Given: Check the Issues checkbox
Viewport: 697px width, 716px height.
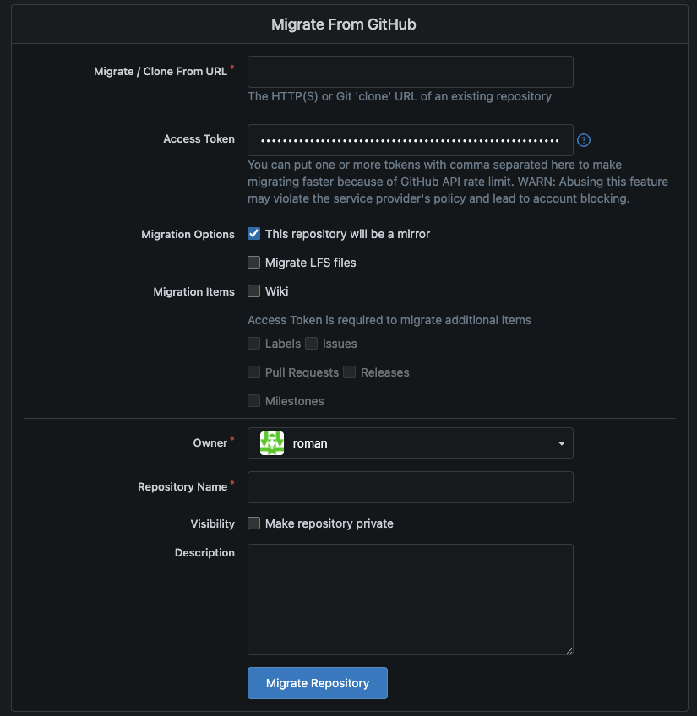Looking at the screenshot, I should [311, 344].
